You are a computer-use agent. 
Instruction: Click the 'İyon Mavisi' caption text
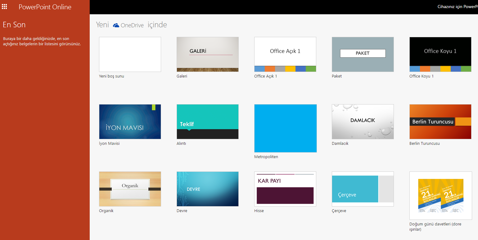(109, 143)
